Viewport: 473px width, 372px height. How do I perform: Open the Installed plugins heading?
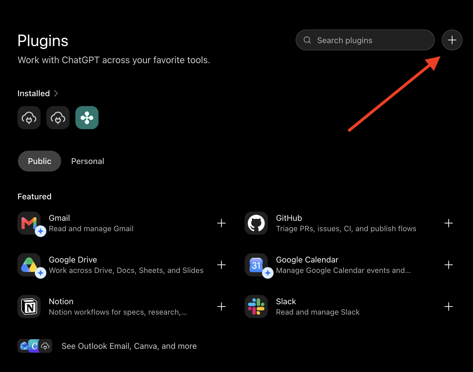coord(34,93)
